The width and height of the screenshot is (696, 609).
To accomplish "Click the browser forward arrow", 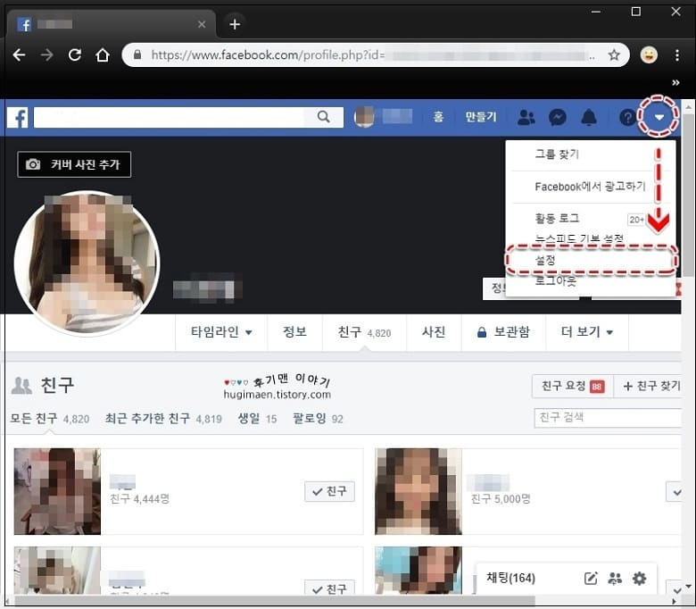I will [46, 55].
